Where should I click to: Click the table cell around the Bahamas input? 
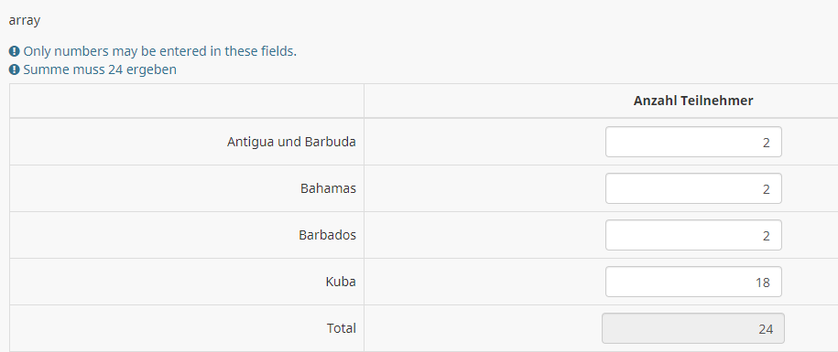(601, 188)
